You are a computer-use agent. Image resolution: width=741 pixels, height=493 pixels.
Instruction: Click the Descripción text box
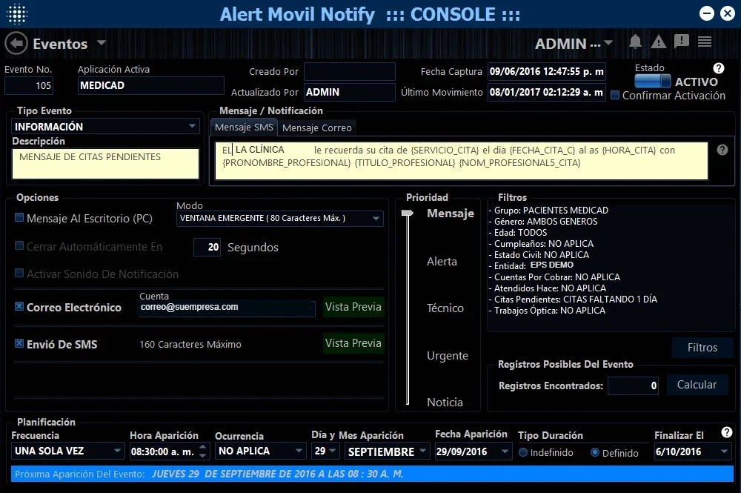click(x=105, y=164)
